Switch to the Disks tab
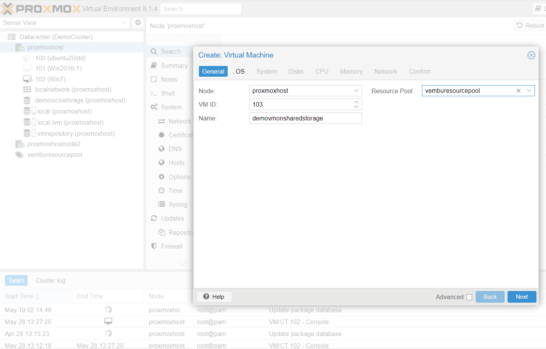546x349 pixels. click(296, 71)
